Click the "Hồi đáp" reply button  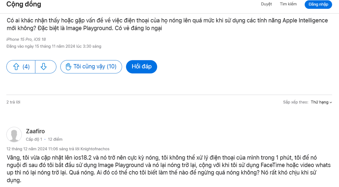point(141,67)
